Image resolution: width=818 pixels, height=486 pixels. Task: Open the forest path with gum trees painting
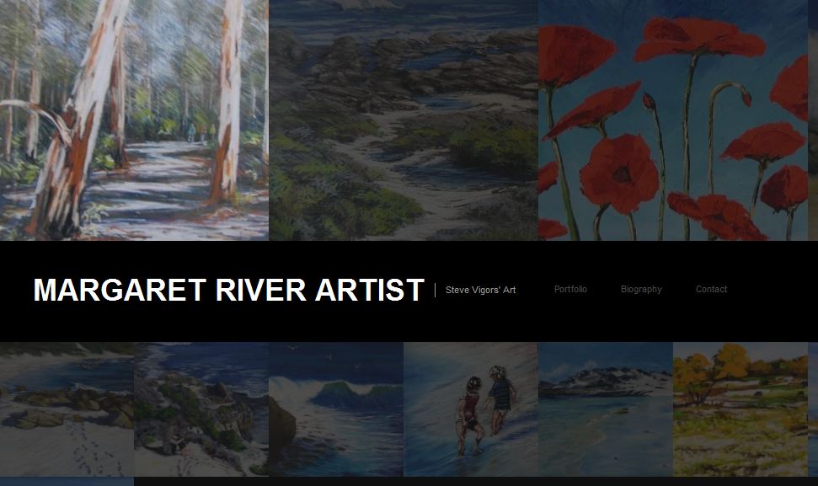pos(134,120)
